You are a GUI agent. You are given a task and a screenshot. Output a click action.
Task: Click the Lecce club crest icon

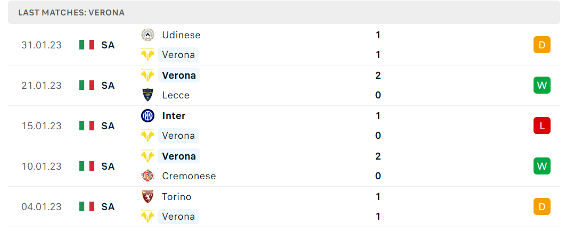[147, 95]
